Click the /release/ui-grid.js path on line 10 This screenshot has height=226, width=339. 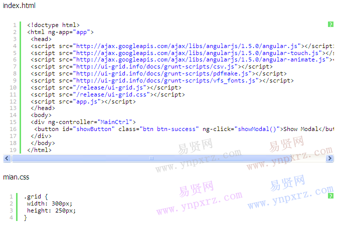coord(110,87)
